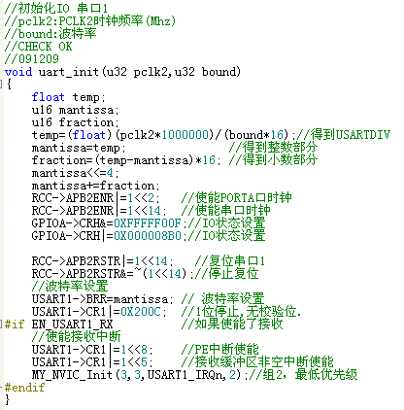Click the USART1->BRR=mantissa statement
404x410 pixels.
102,298
